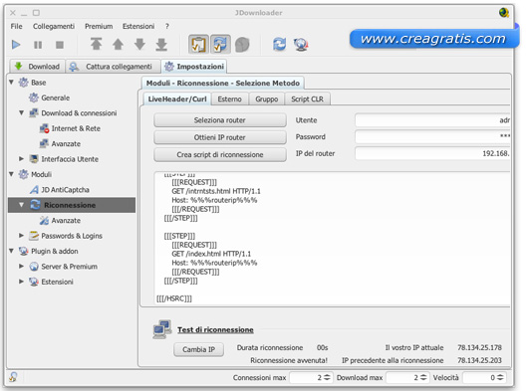Viewport: 528px width, 391px height.
Task: Switch to the Impostazioni tab
Action: coord(194,67)
